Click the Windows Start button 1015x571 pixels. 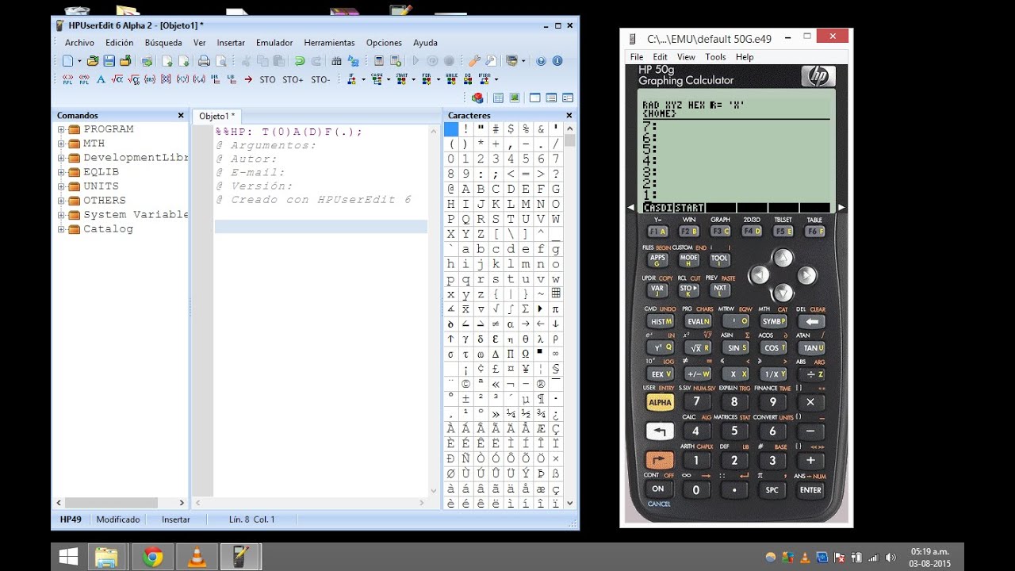click(68, 558)
